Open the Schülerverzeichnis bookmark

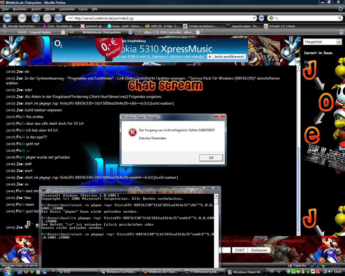(200, 26)
